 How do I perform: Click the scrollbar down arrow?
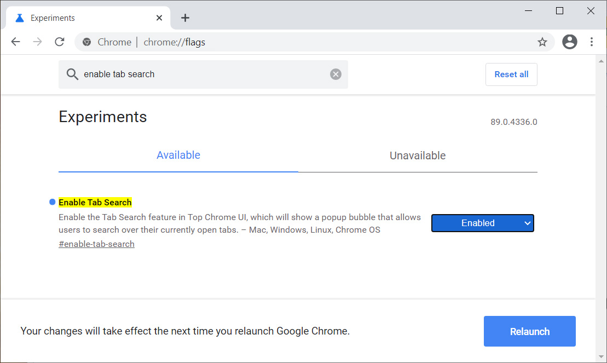coord(601,356)
